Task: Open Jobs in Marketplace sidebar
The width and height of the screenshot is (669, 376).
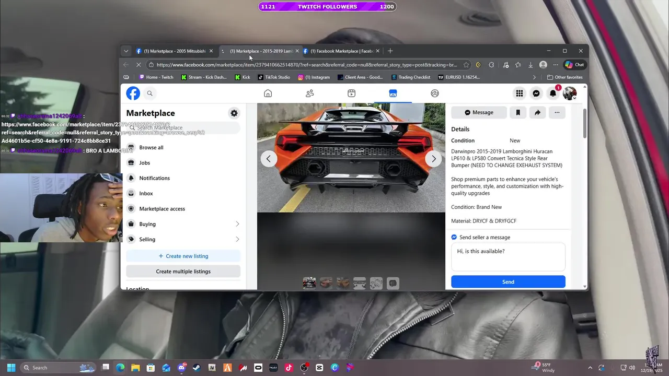Action: pos(183,162)
